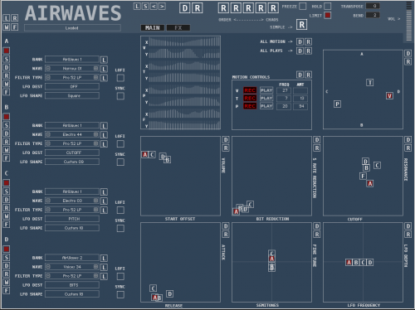The image size is (415, 310).
Task: Go to next preset with > button
Action: pos(162,7)
